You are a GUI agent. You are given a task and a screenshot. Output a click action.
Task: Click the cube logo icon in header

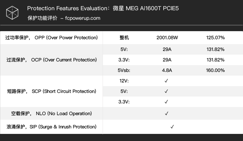(x=12, y=13)
